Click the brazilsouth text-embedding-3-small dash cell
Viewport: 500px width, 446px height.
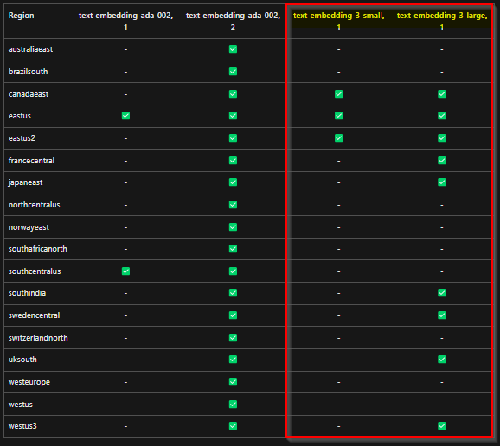(338, 72)
